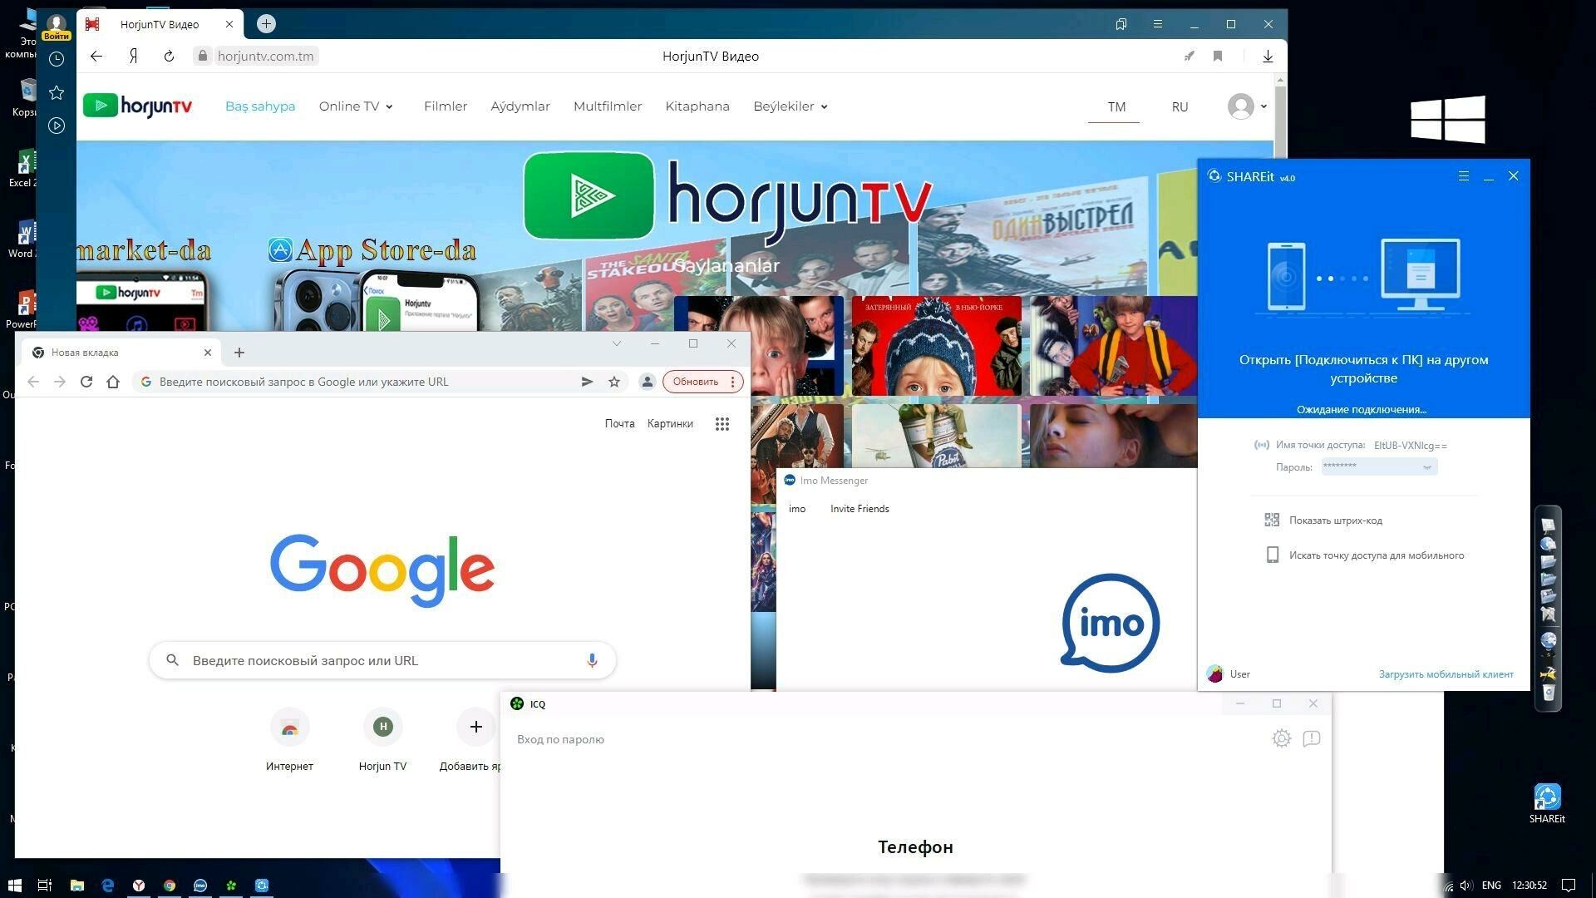This screenshot has height=898, width=1596.
Task: Click Chrome's Home icon
Action: pos(113,382)
